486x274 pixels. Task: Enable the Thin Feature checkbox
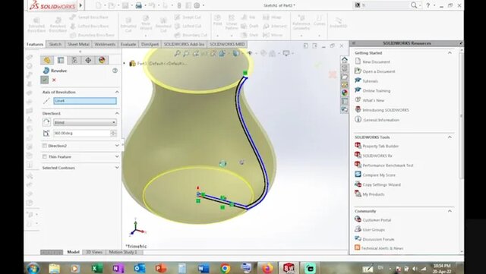44,157
